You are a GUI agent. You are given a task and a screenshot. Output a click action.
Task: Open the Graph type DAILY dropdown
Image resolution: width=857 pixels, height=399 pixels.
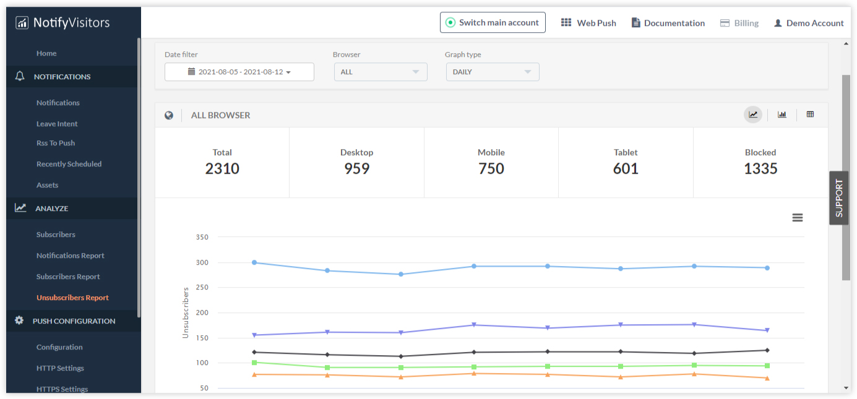493,72
